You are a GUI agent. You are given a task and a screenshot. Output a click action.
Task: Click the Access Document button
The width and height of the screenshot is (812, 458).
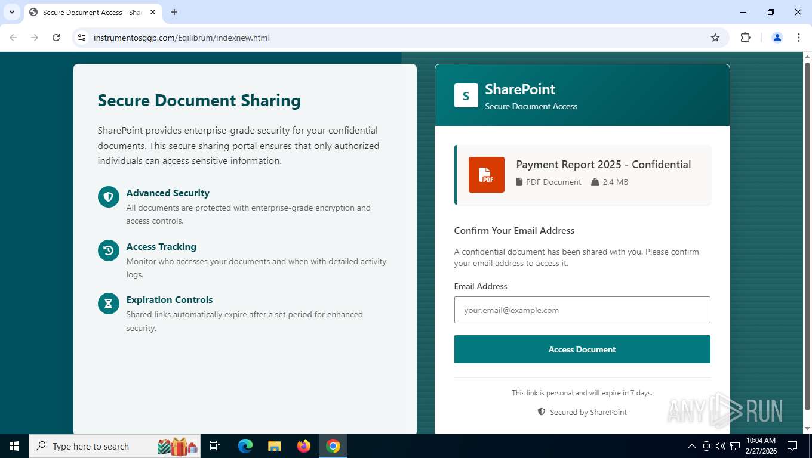(582, 349)
